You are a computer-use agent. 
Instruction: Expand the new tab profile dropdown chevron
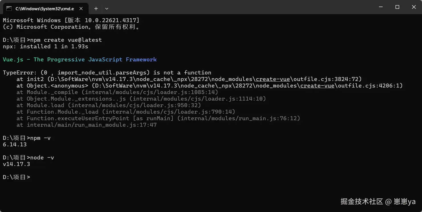coord(107,9)
